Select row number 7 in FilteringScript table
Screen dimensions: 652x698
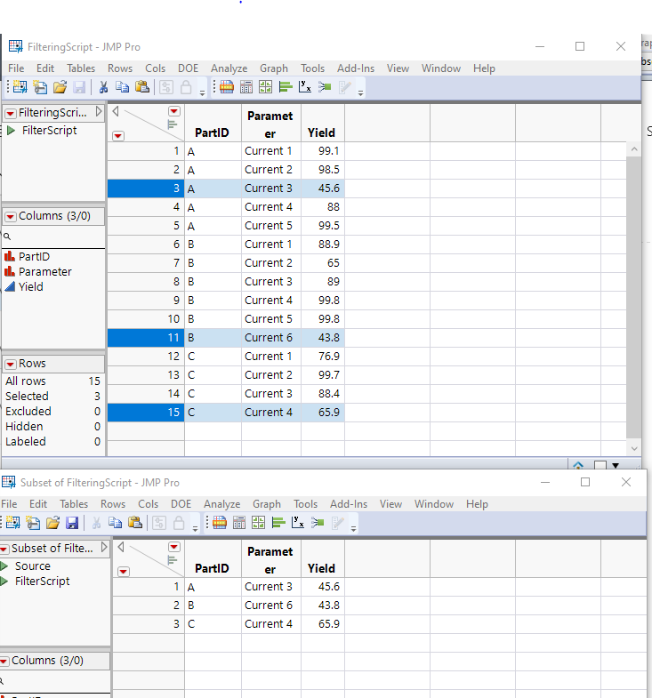tap(146, 263)
